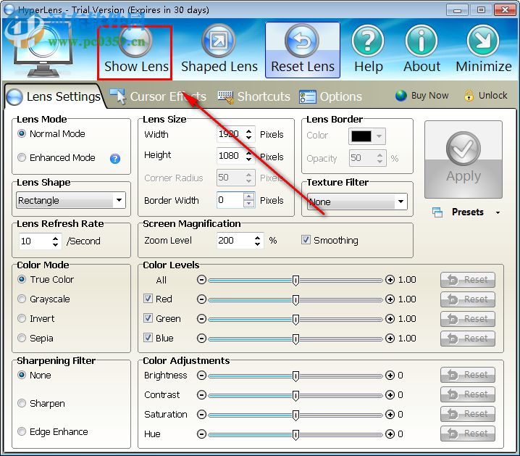520x456 pixels.
Task: Decrease Hue with minus icon
Action: [x=201, y=434]
